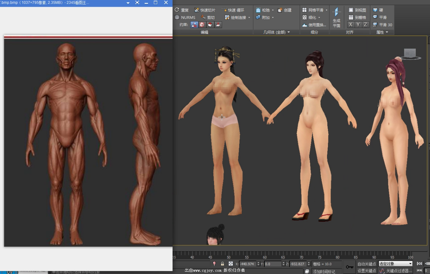Activate the 快速循环 Swift Loop tool
Viewport: 430px width, 274px height.
pos(233,10)
